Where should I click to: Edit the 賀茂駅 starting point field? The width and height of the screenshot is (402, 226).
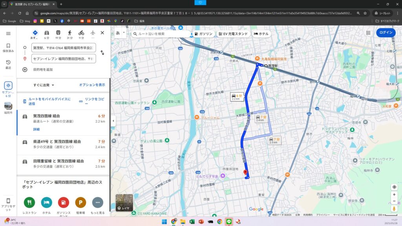tap(64, 48)
